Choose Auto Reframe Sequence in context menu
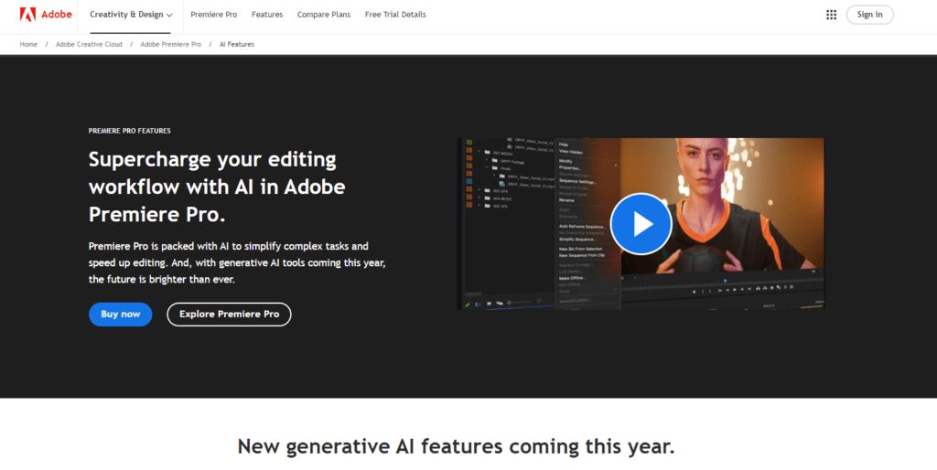This screenshot has width=937, height=470. 582,225
